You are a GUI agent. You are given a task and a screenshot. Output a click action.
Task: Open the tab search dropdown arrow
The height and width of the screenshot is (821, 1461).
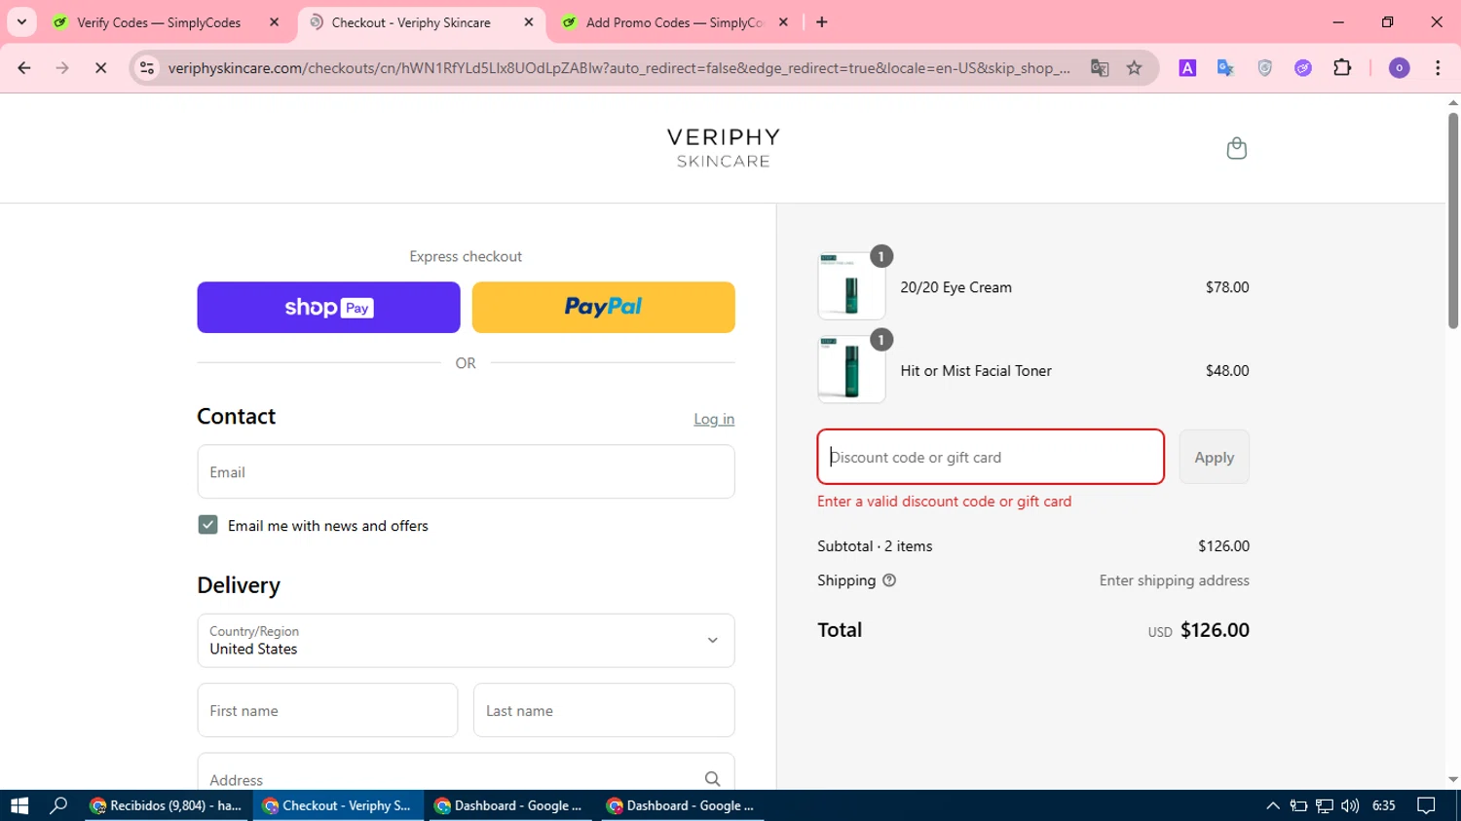[21, 22]
